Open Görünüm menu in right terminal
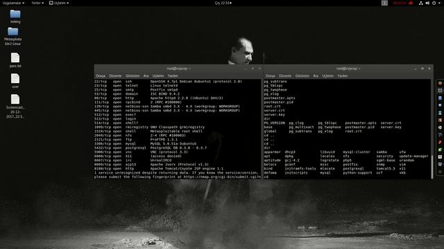This screenshot has width=444, height=249. 302,76
